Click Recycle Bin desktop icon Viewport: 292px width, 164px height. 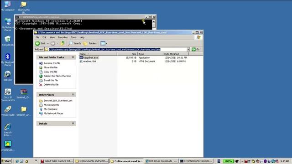8,41
